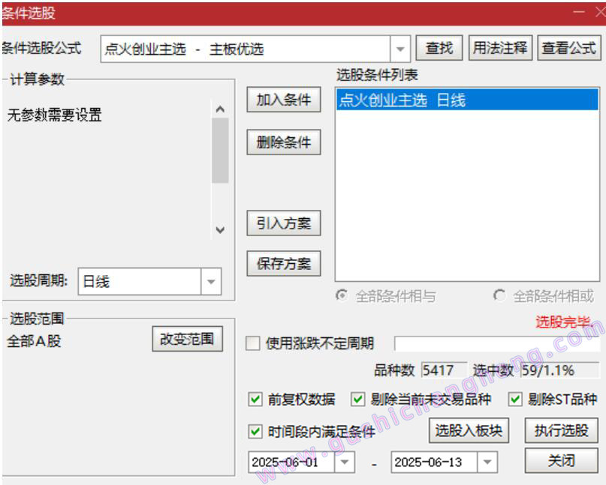Viewport: 606px width, 485px height.
Task: Click the empty progress bar beside 使用涨跌不定周期
Action: [x=497, y=343]
